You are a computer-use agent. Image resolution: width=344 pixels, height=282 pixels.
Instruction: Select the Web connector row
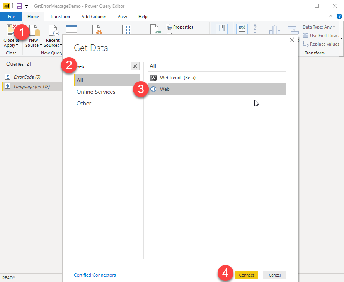point(217,89)
